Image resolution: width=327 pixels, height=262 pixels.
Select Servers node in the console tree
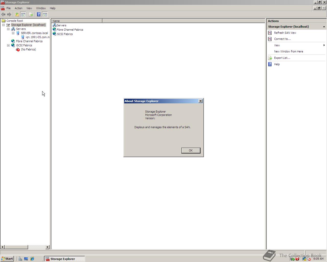[21, 29]
